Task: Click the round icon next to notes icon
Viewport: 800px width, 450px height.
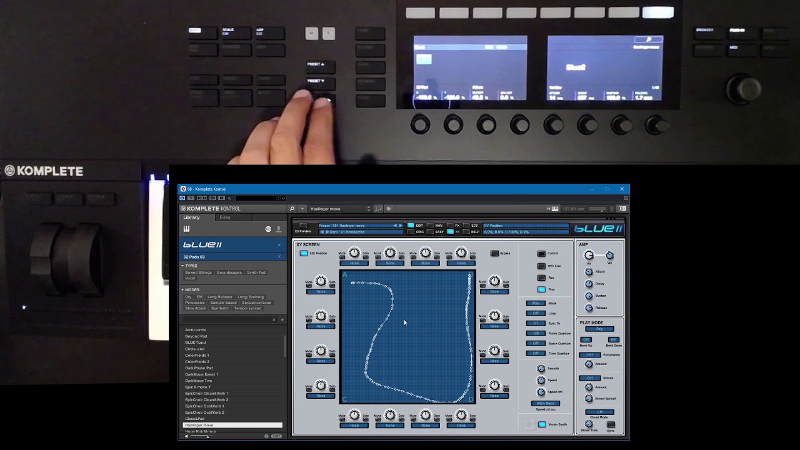Action: [389, 209]
